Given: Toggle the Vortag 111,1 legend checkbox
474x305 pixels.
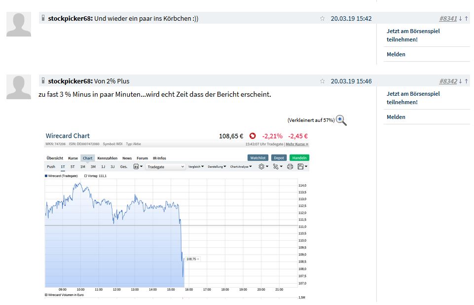Looking at the screenshot, I should pyautogui.click(x=86, y=176).
